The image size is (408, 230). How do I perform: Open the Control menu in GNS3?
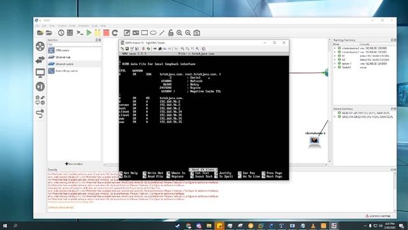(62, 26)
